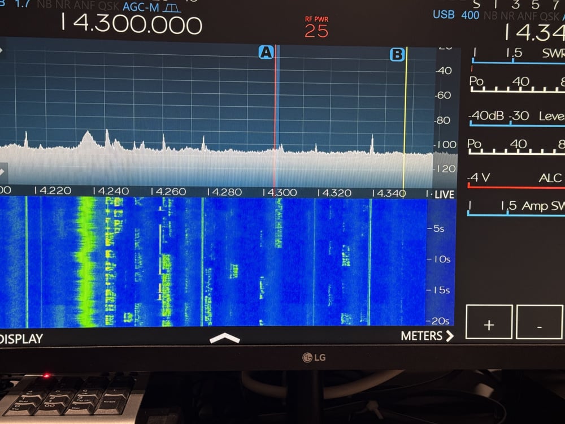This screenshot has width=565, height=424.
Task: Click the -60 level on the dB scale
Action: click(x=443, y=95)
